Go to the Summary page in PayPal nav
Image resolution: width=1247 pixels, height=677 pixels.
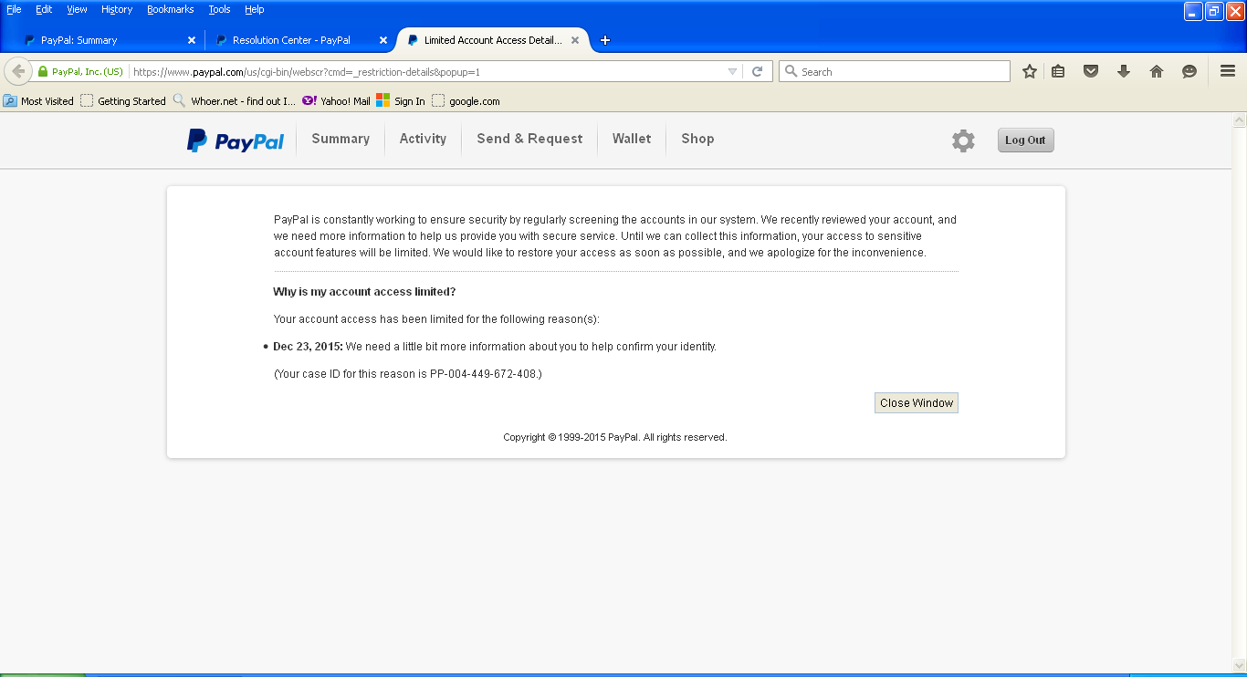(x=341, y=139)
